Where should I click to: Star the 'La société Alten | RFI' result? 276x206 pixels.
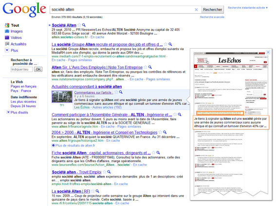(93, 191)
